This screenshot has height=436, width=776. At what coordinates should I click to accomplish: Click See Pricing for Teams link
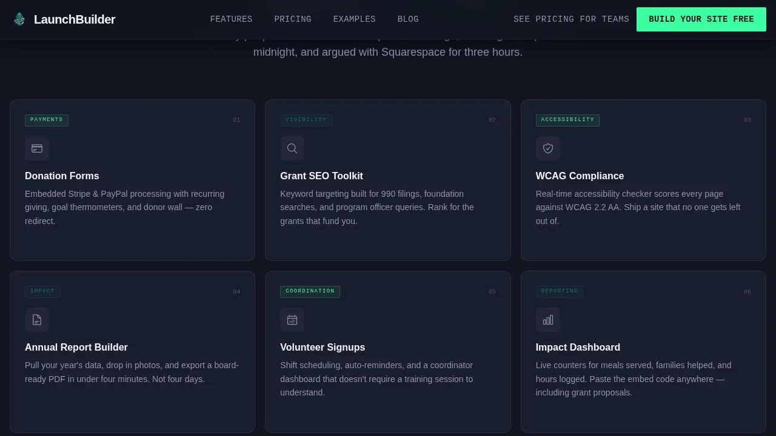[x=571, y=19]
